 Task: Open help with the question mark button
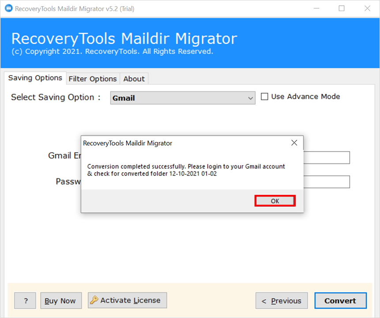(25, 300)
